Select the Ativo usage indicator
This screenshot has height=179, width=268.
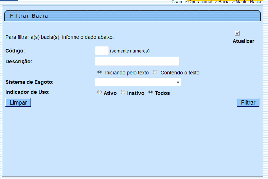(100, 92)
